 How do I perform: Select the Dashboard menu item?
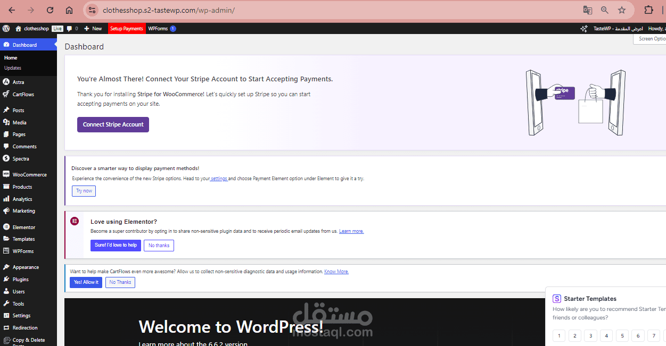point(28,45)
